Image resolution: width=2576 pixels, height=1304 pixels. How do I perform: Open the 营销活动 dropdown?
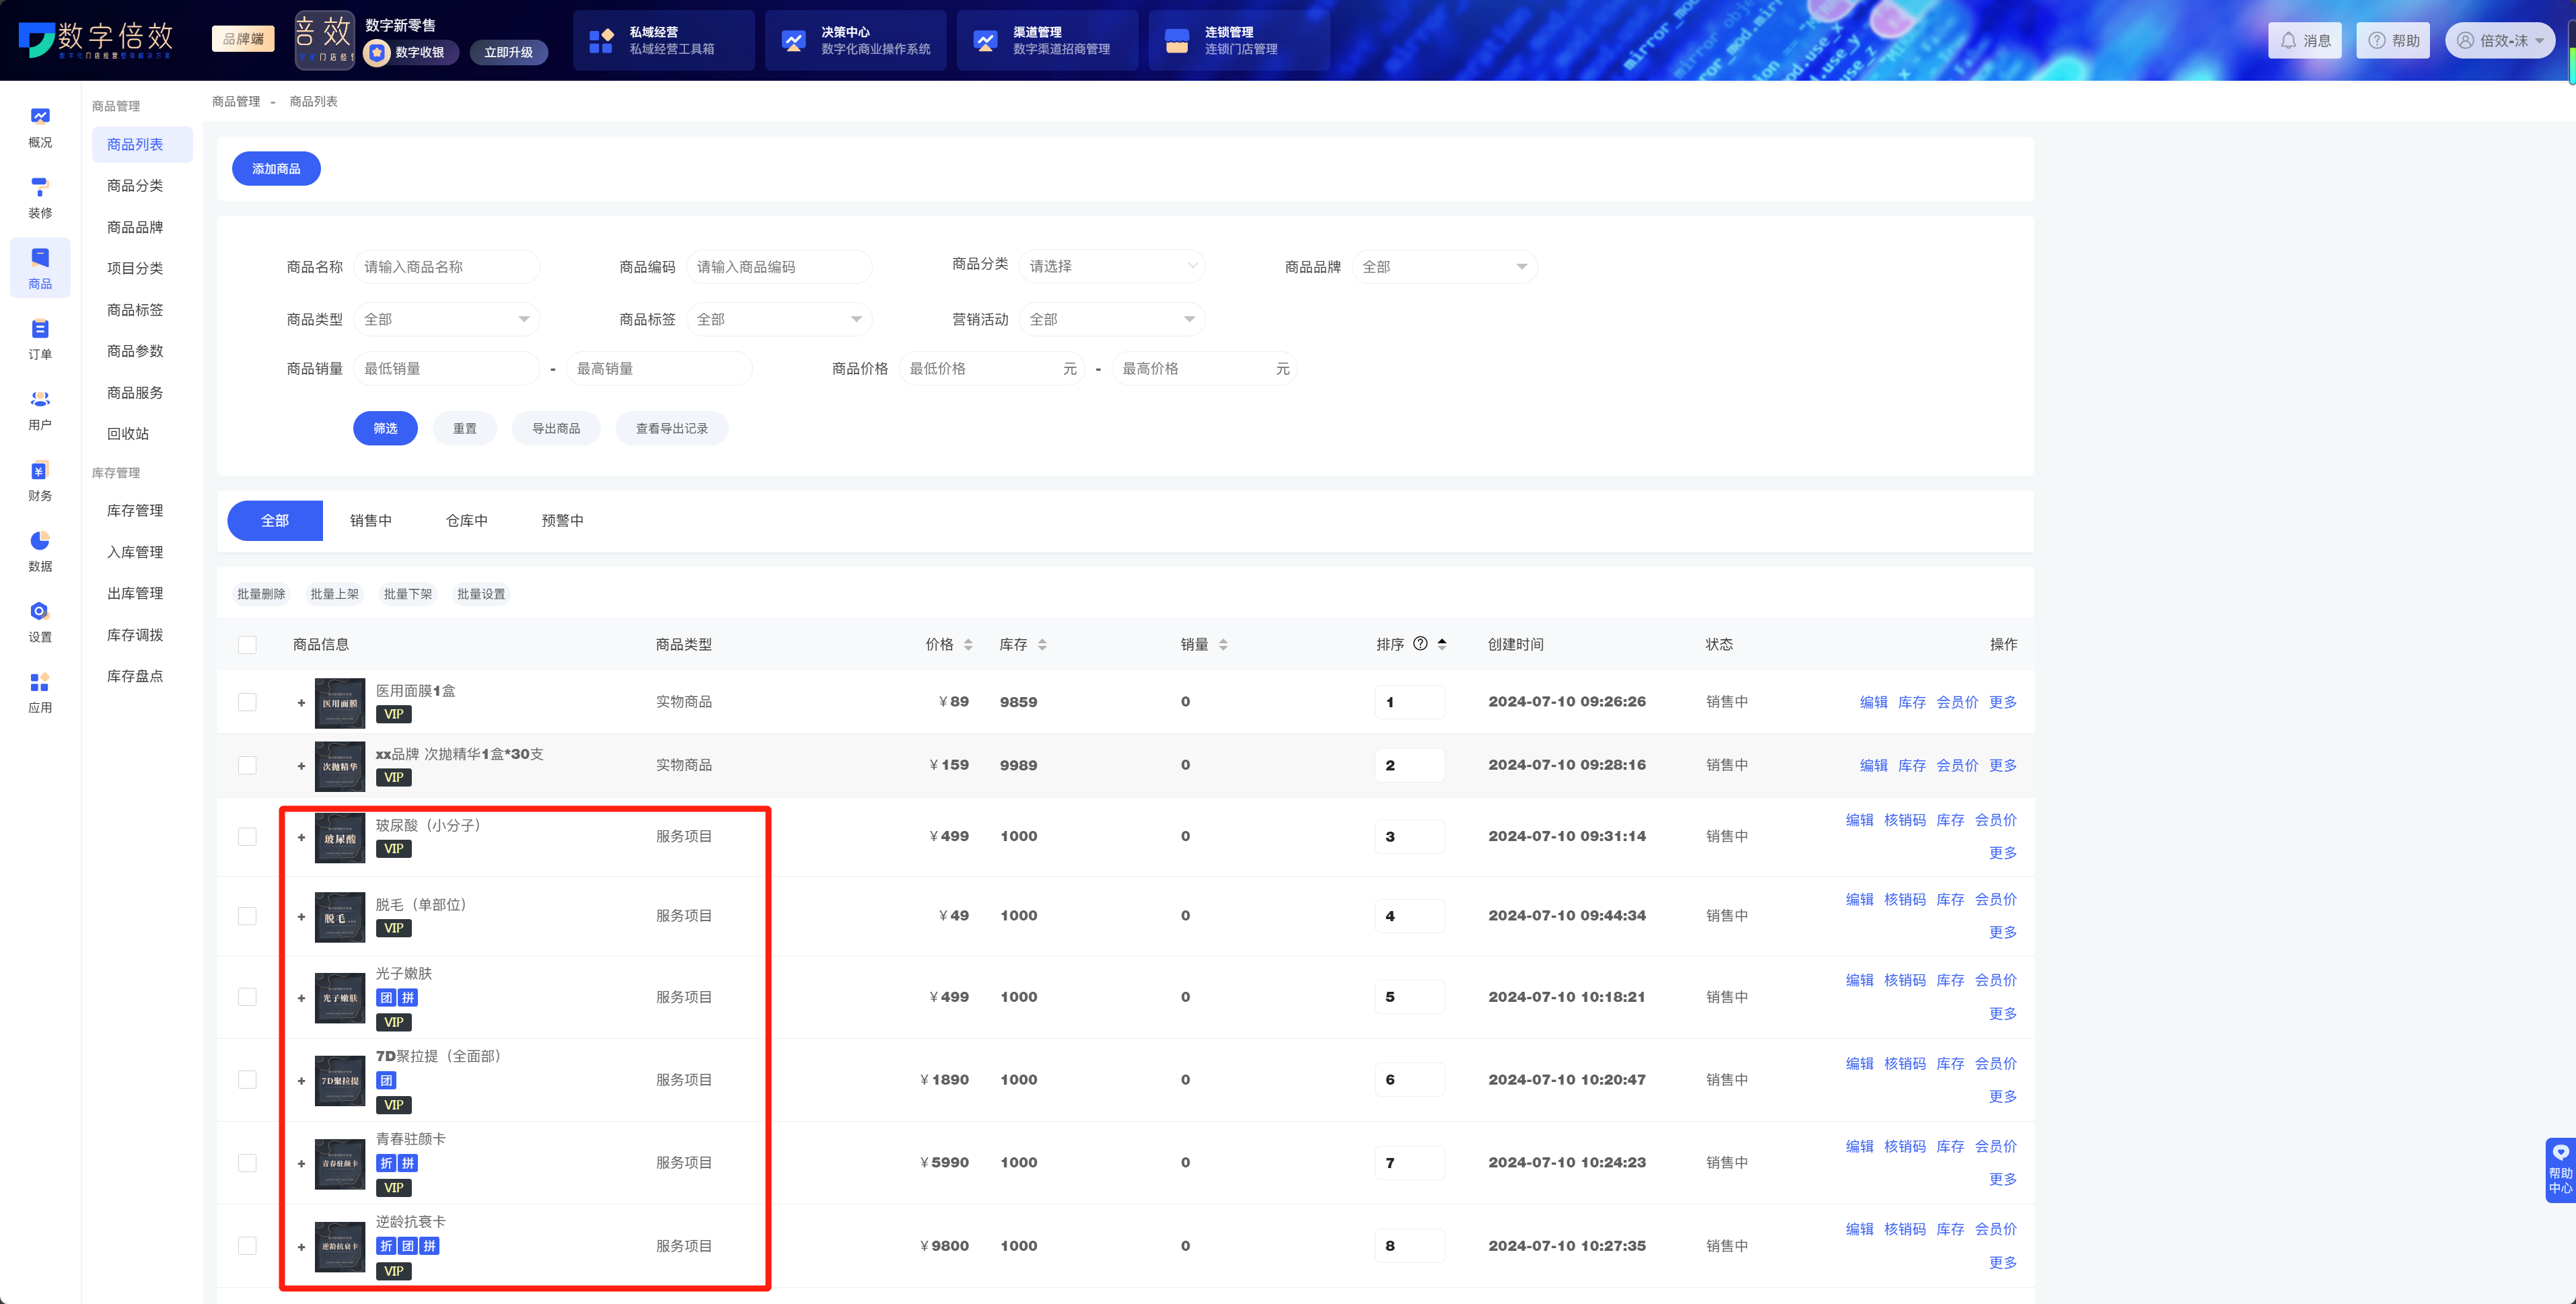pyautogui.click(x=1112, y=319)
